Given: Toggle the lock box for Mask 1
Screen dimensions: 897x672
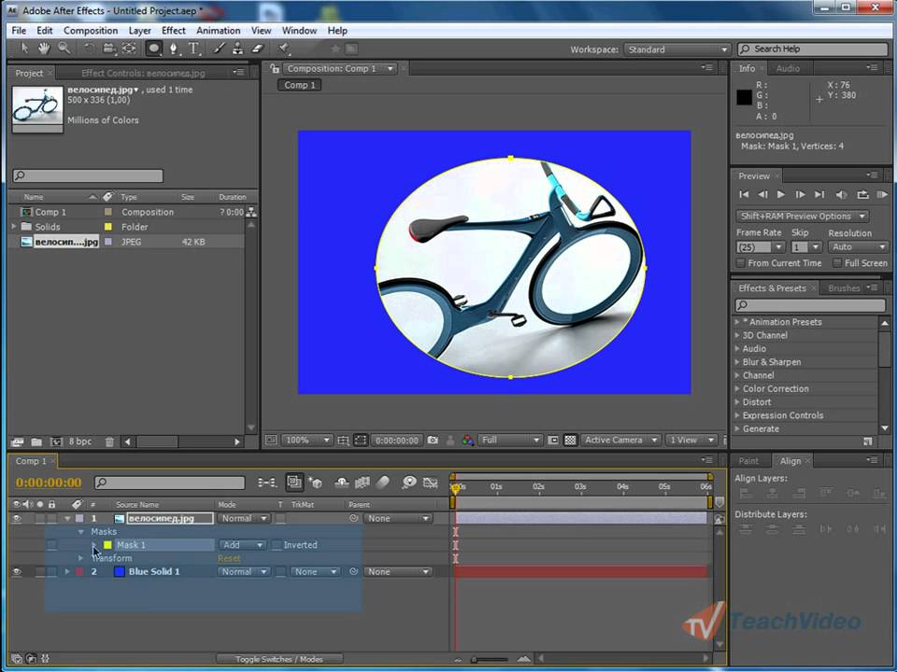Looking at the screenshot, I should tap(52, 545).
